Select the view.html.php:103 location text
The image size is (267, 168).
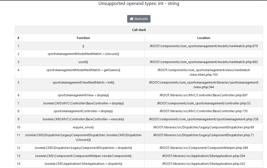(x=204, y=72)
